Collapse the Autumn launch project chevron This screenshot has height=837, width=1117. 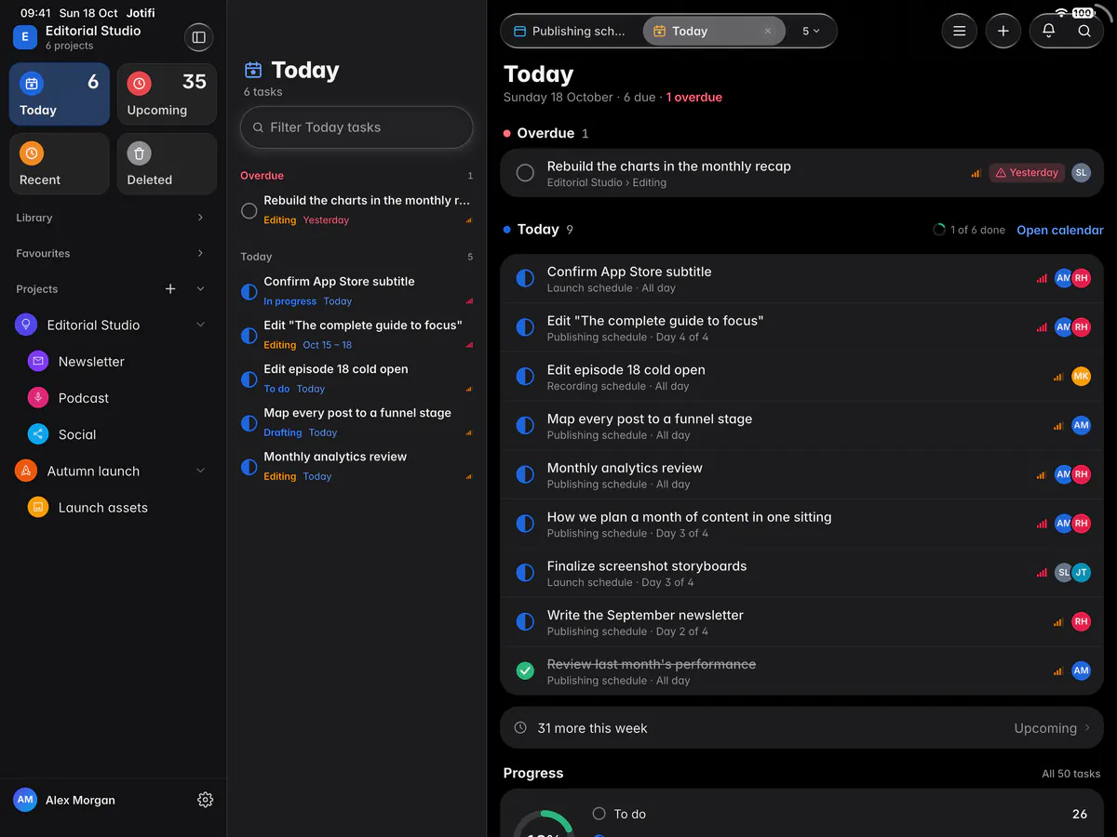coord(200,471)
